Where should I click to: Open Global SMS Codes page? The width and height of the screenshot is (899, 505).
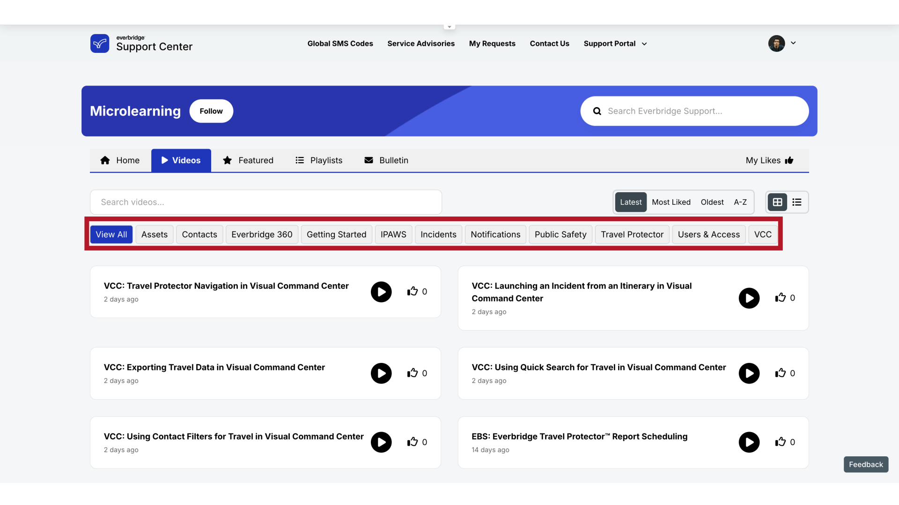click(x=340, y=43)
